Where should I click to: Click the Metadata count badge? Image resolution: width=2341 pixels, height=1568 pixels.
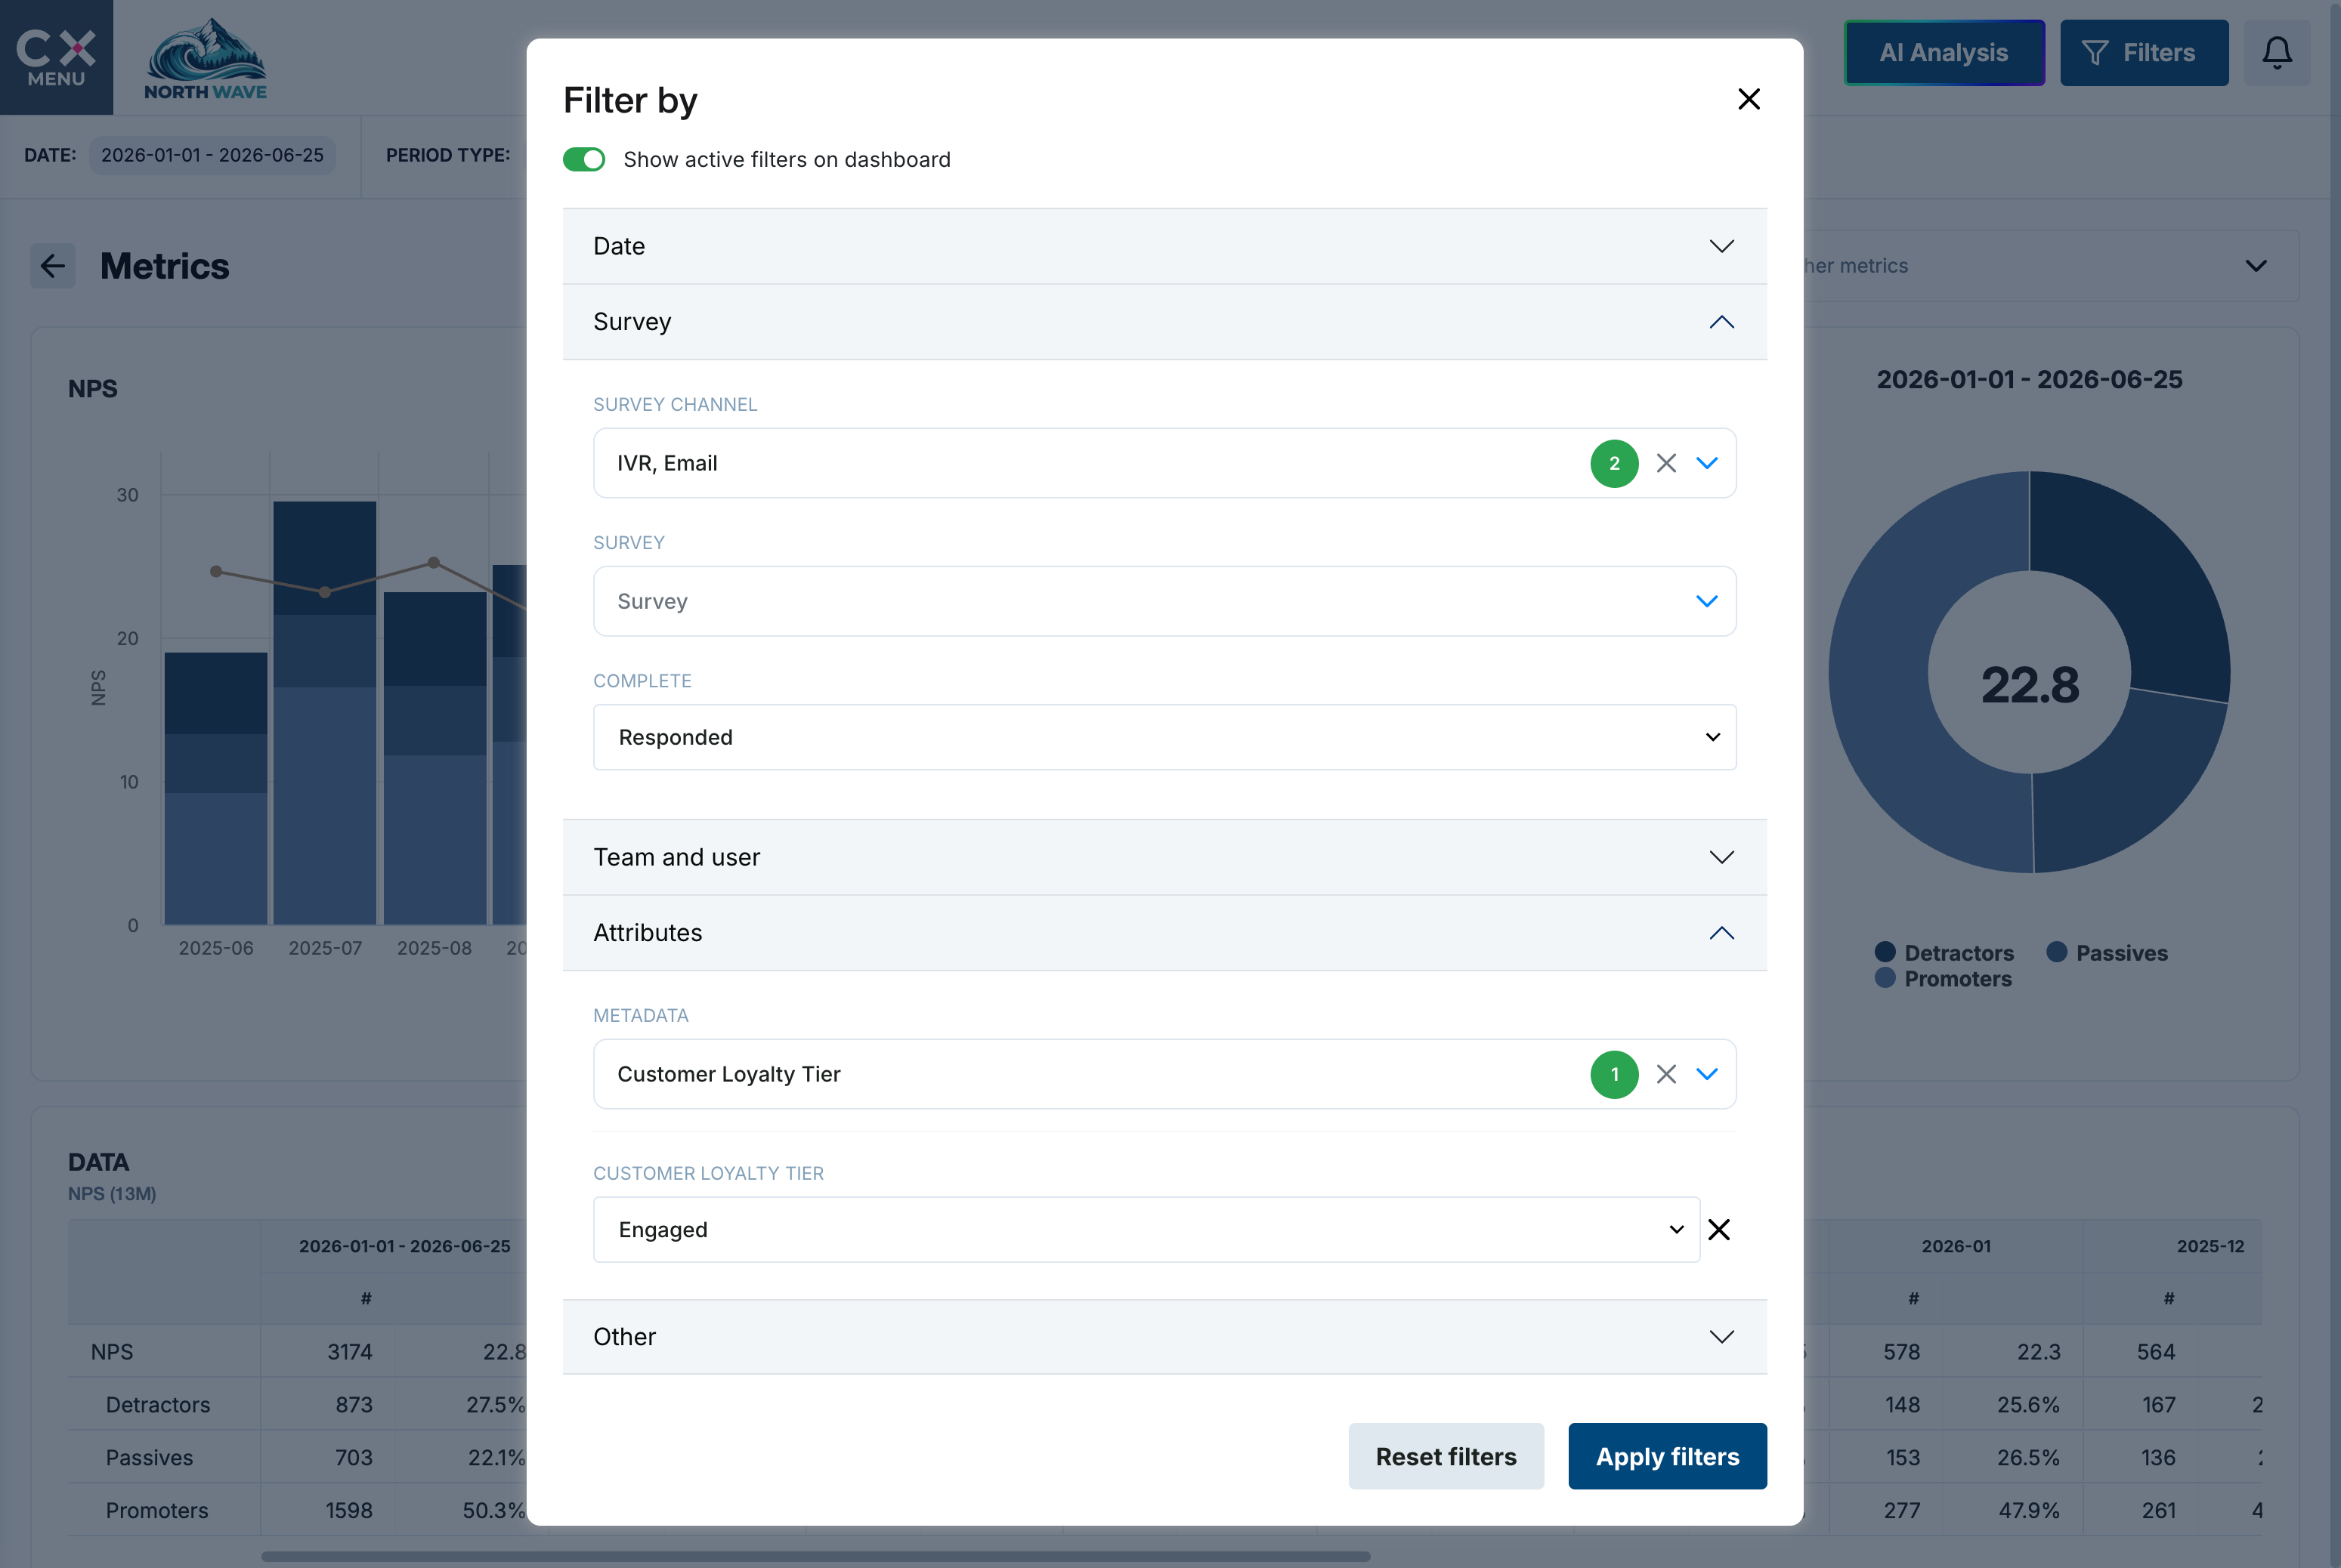1614,1074
